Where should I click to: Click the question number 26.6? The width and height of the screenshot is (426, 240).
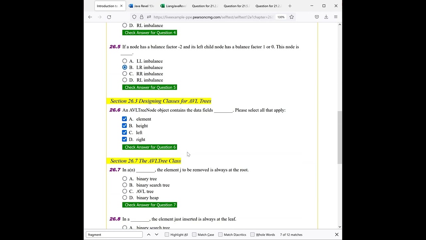(x=115, y=110)
